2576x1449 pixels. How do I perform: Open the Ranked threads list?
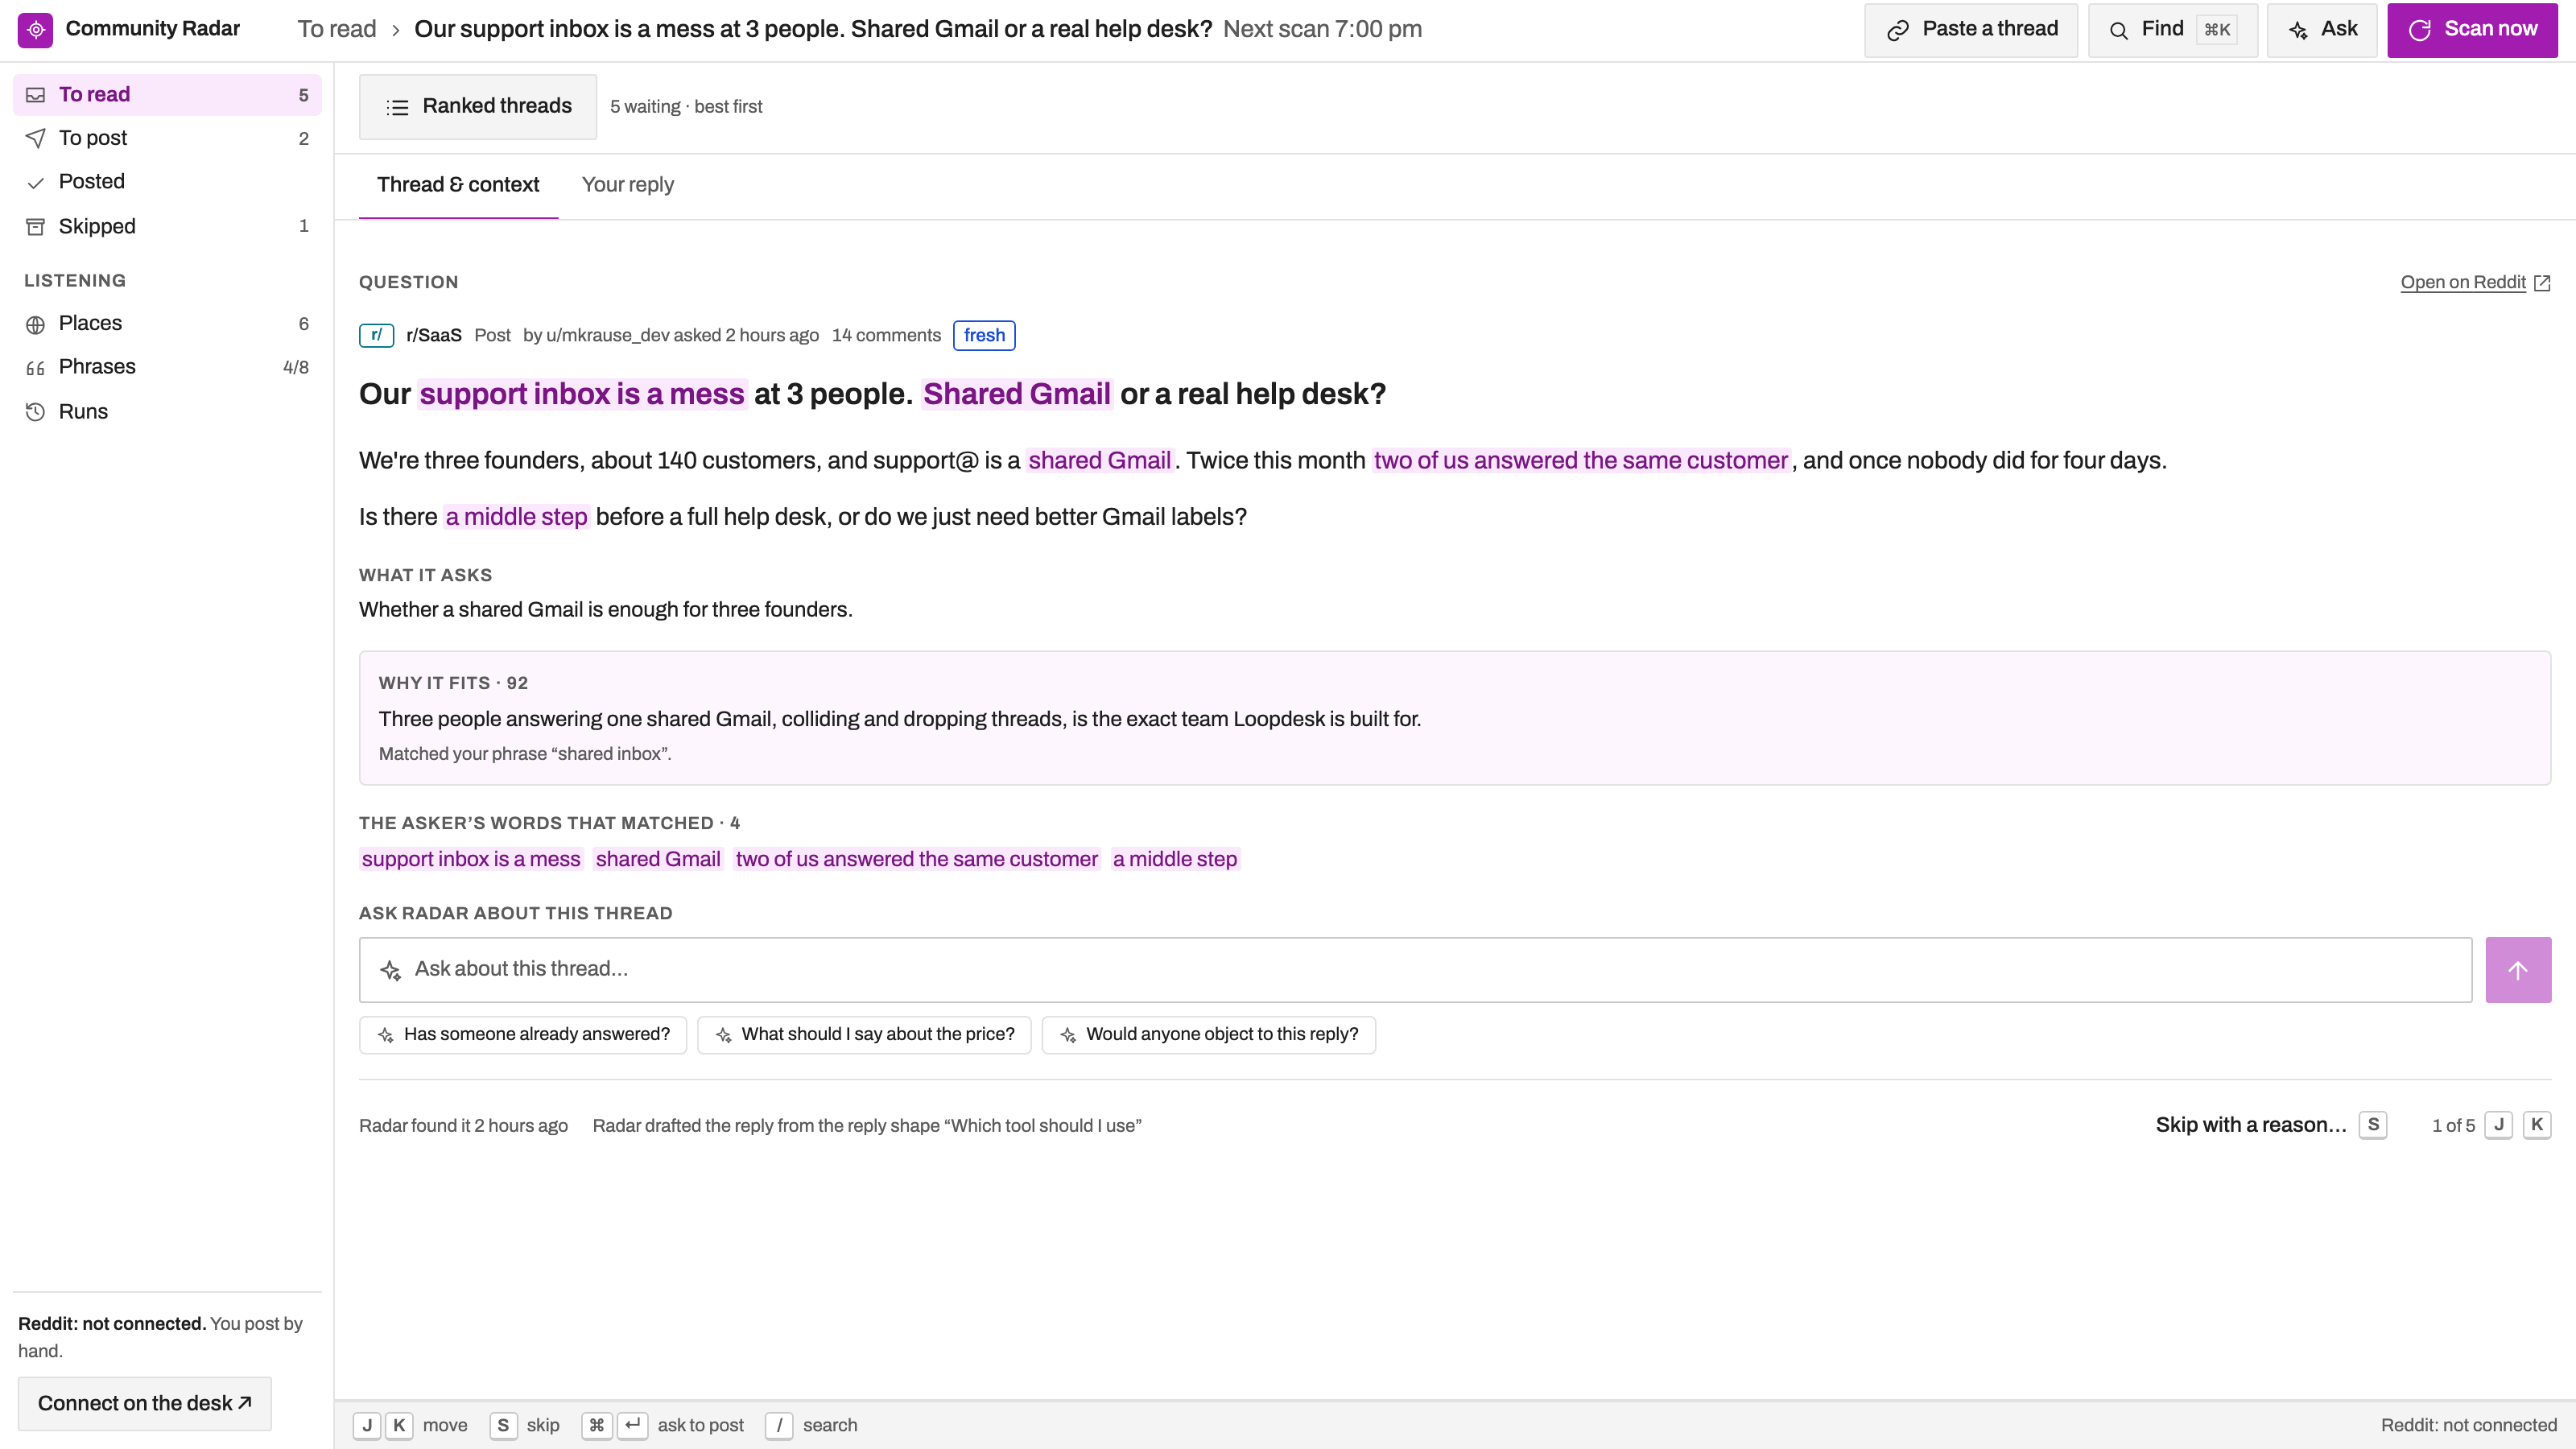(478, 106)
